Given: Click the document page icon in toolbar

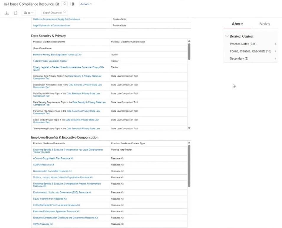Looking at the screenshot, I should click(x=15, y=13).
